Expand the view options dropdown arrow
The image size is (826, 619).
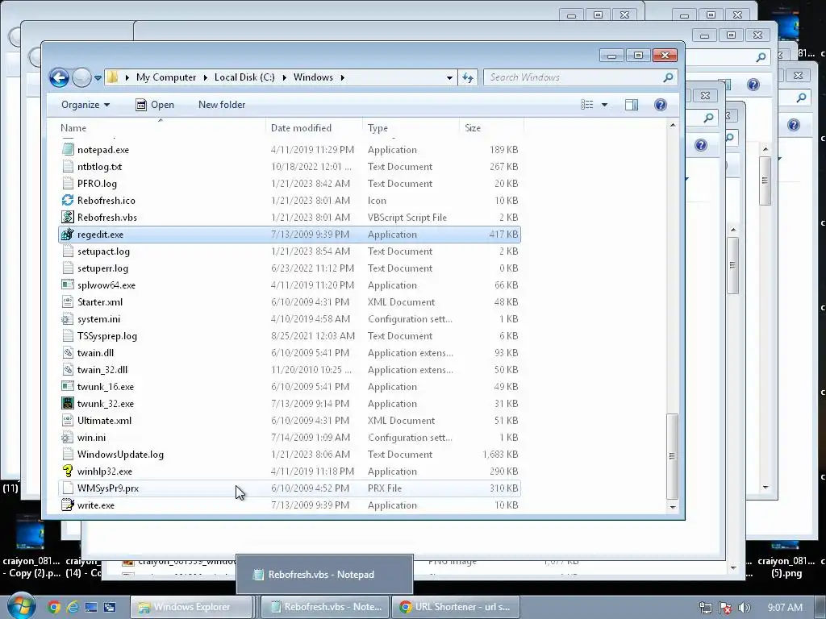(x=604, y=105)
